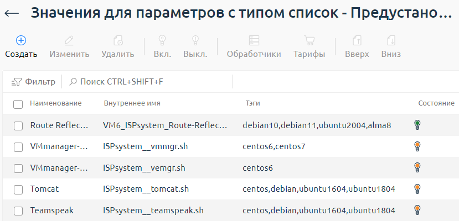Sort by Внутреннее имя column header

point(132,103)
